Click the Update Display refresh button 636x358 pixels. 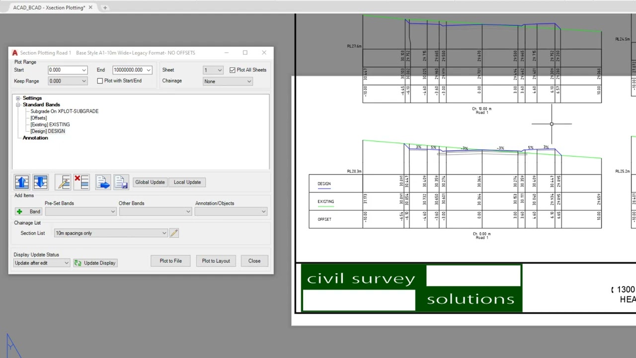coord(95,263)
